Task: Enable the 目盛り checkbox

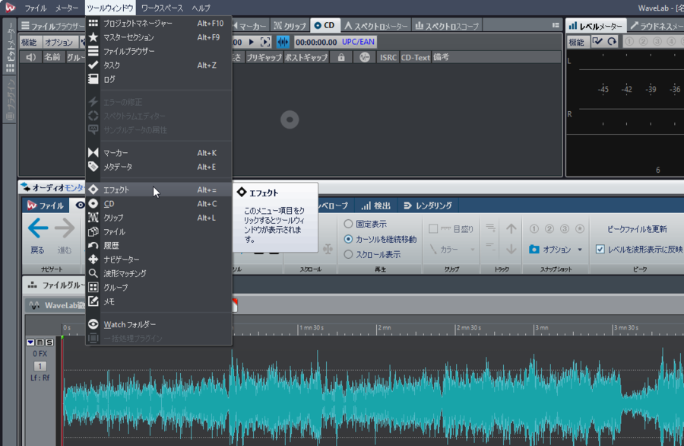Action: click(x=433, y=228)
